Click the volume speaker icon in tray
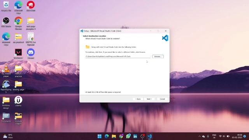This screenshot has height=140, width=249. (224, 136)
